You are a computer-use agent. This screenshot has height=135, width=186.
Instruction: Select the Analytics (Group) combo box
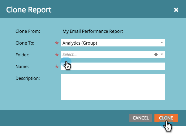[x=113, y=43]
